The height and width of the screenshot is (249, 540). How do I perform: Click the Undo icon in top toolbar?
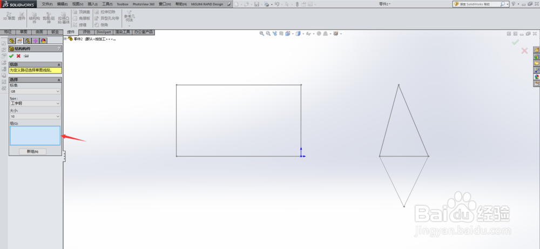click(277, 4)
